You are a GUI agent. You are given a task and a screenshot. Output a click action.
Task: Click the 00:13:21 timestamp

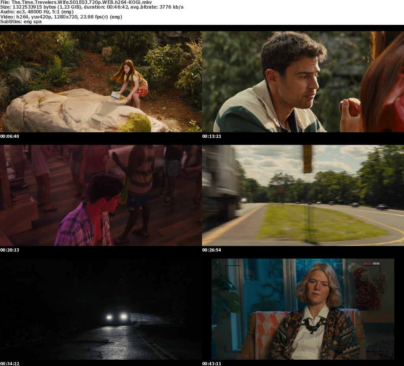(x=211, y=136)
